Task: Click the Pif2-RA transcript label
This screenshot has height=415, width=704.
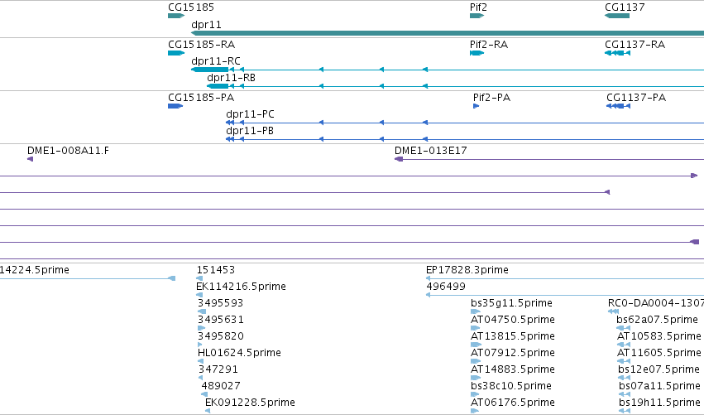Action: click(x=488, y=45)
